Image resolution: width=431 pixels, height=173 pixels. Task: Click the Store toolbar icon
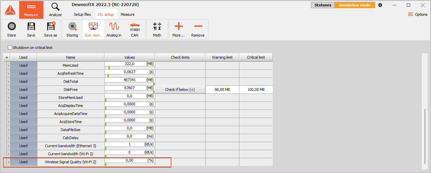pyautogui.click(x=11, y=29)
